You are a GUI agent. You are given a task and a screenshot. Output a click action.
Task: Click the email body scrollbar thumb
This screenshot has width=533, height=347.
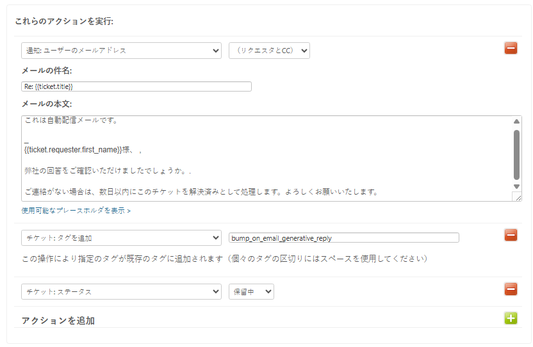pyautogui.click(x=516, y=154)
